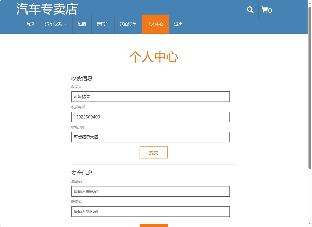Open the 首页 navigation item
The height and width of the screenshot is (227, 312).
click(x=30, y=25)
